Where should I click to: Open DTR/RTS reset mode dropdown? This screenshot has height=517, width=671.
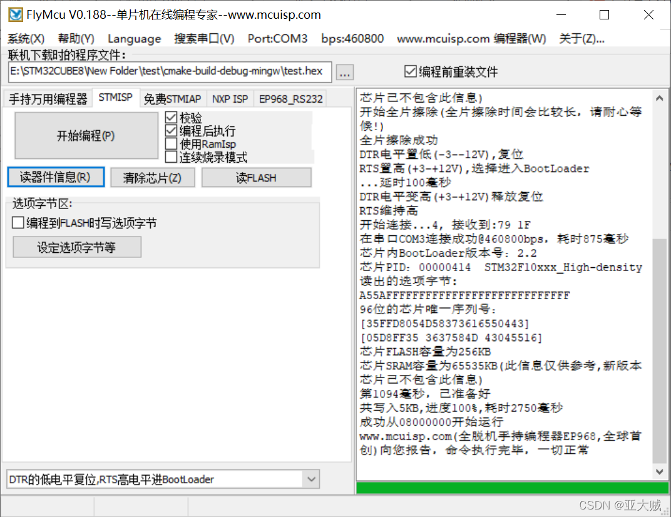311,479
